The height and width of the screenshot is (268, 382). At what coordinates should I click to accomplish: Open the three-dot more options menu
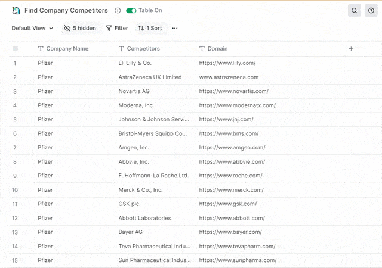pos(175,28)
